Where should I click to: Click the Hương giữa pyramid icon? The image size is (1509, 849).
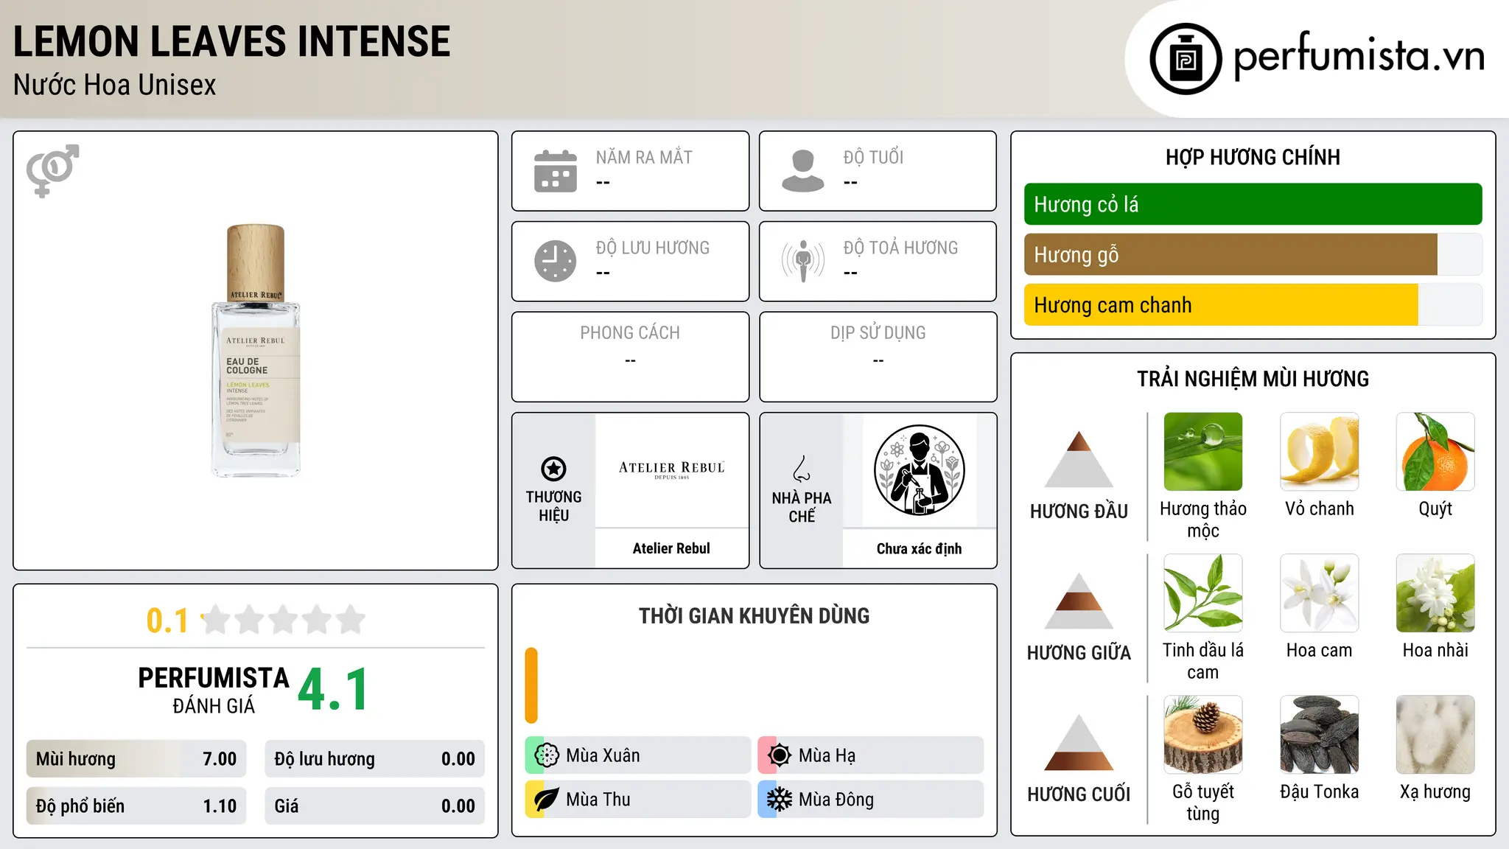click(x=1079, y=601)
